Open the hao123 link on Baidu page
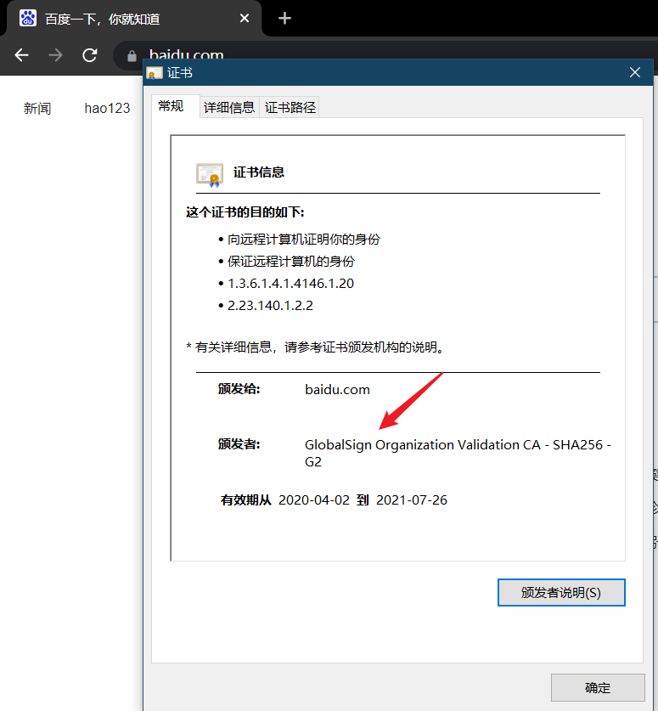Screen dimensions: 658x711 coord(107,109)
